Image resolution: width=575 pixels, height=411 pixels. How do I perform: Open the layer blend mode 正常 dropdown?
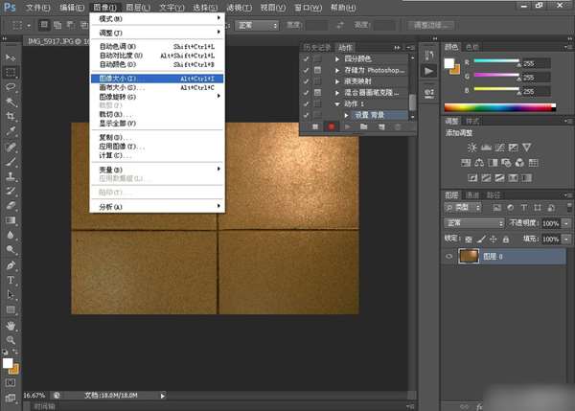(474, 222)
